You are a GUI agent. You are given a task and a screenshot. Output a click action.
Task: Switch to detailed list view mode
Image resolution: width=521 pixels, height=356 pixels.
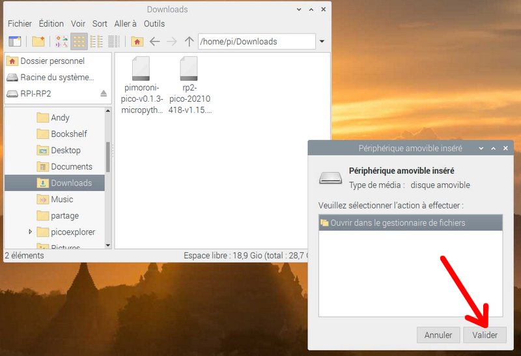pos(113,42)
